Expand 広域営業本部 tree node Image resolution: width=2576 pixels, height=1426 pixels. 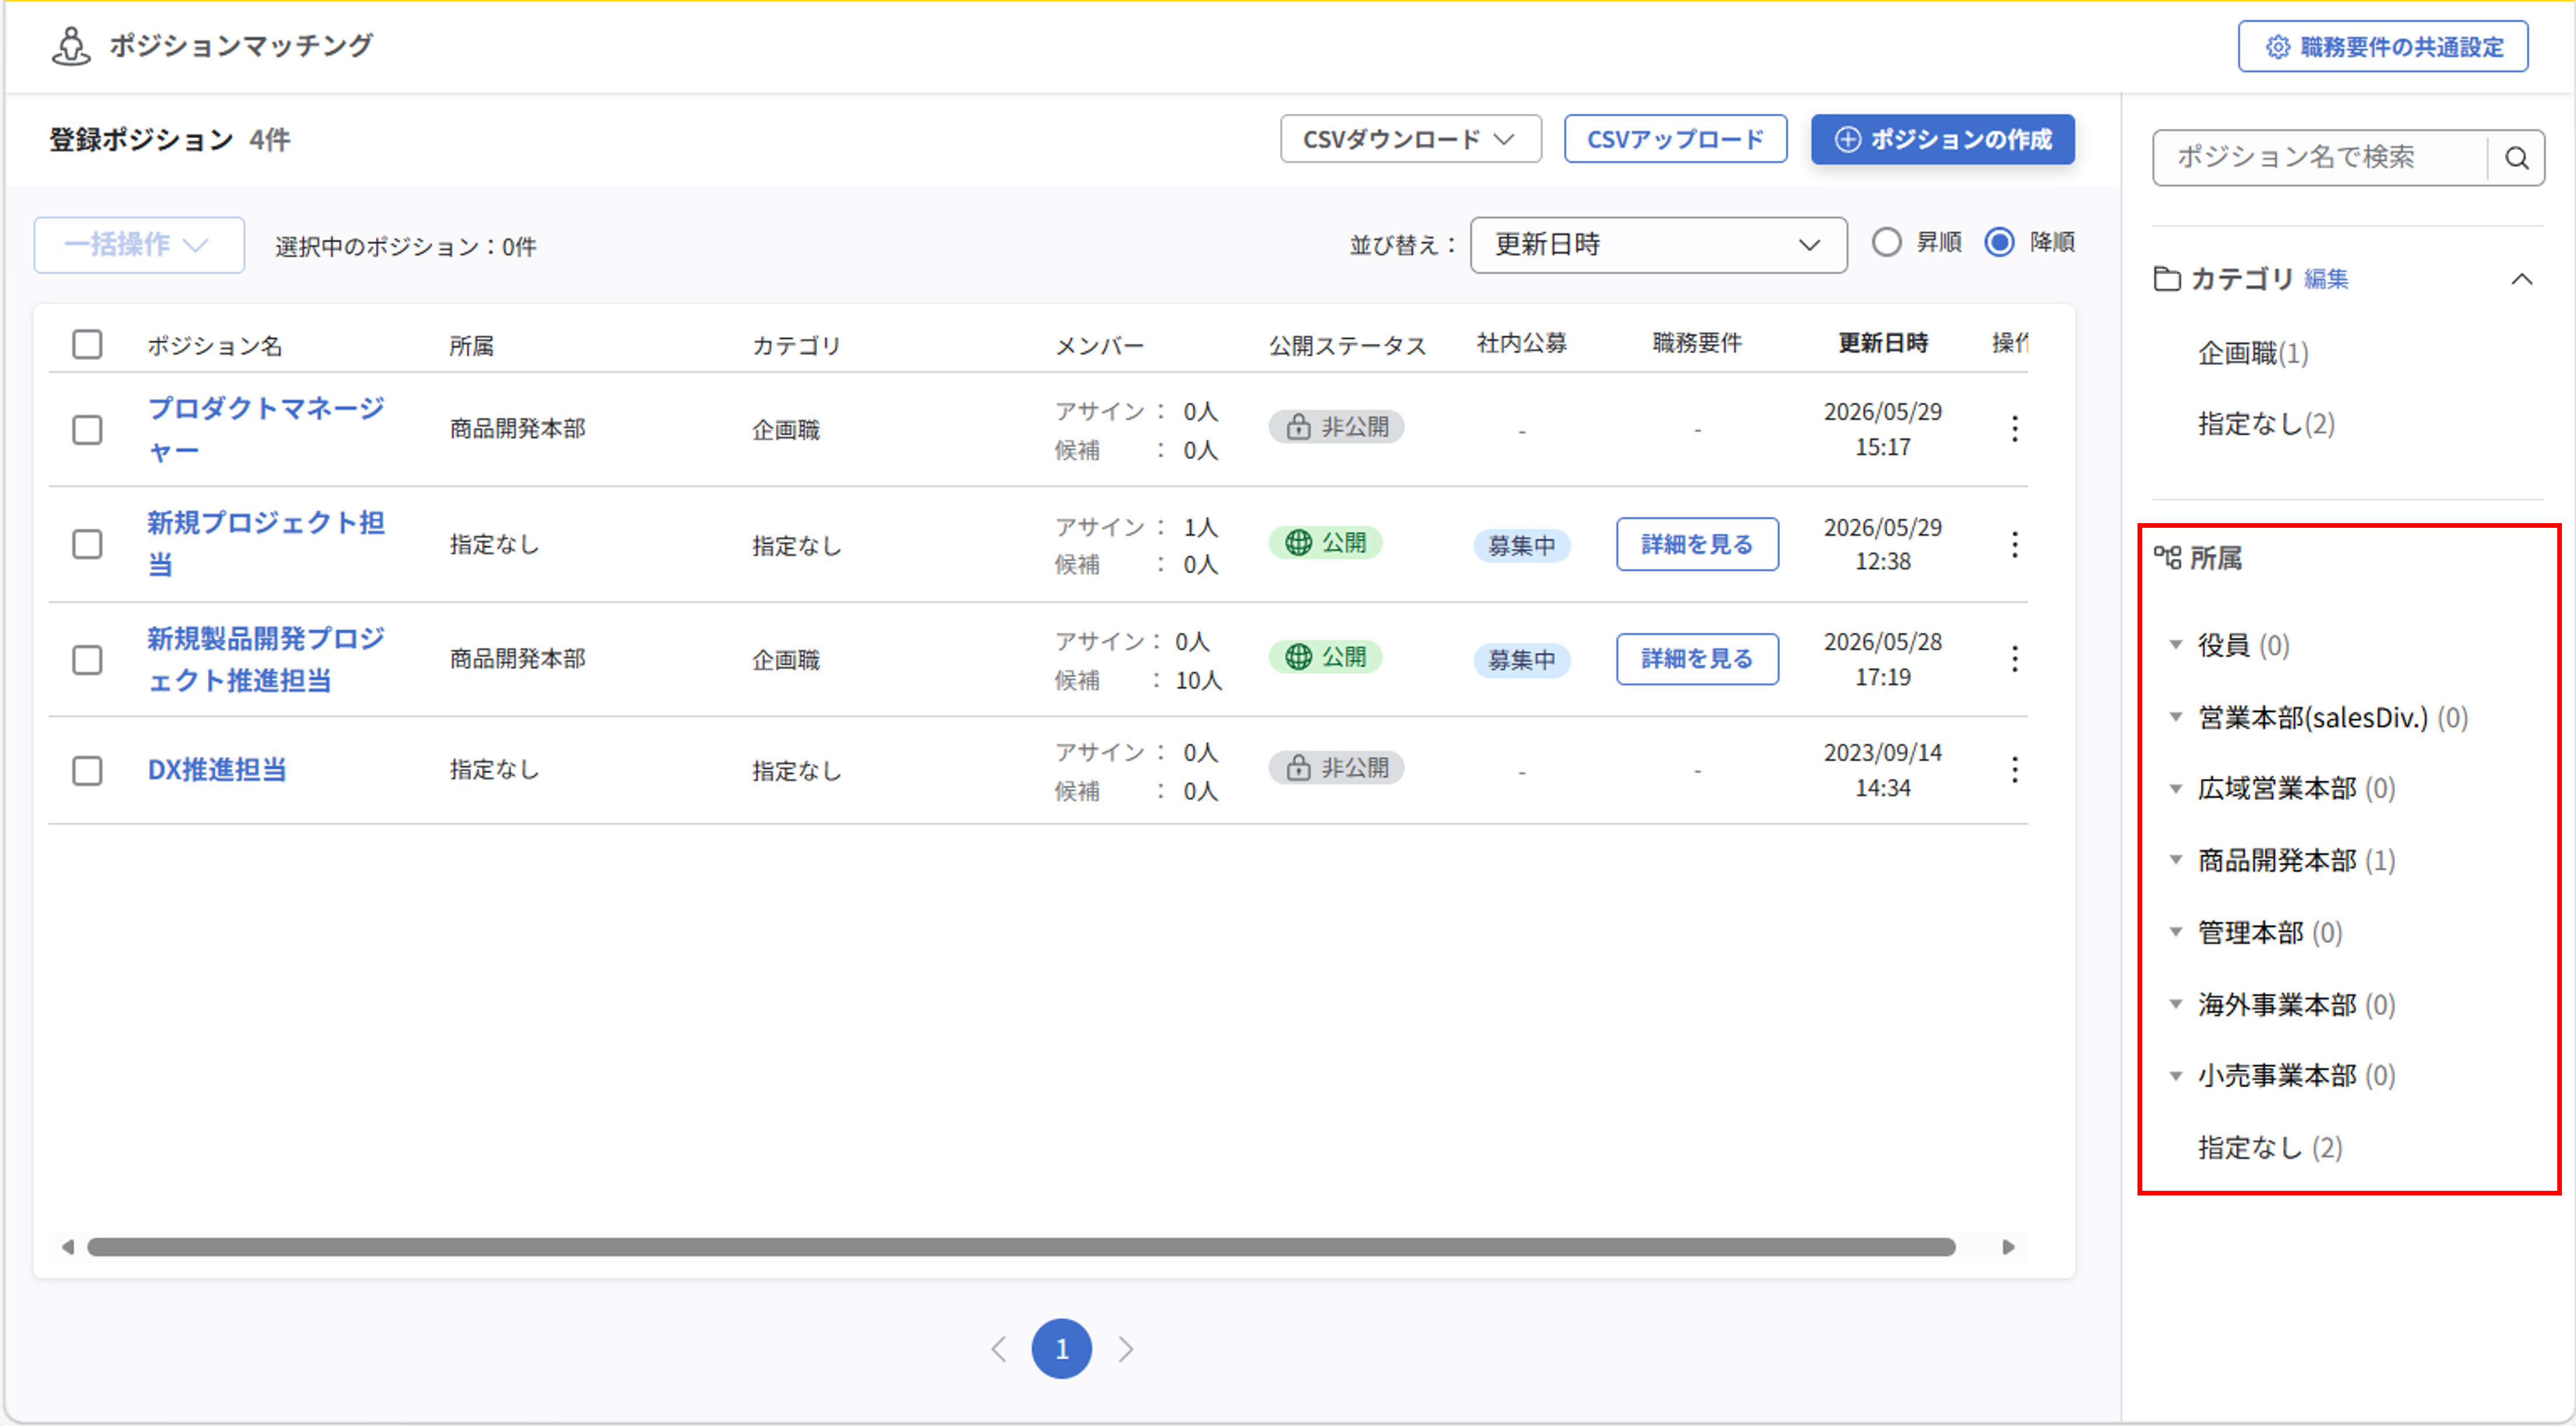2175,788
